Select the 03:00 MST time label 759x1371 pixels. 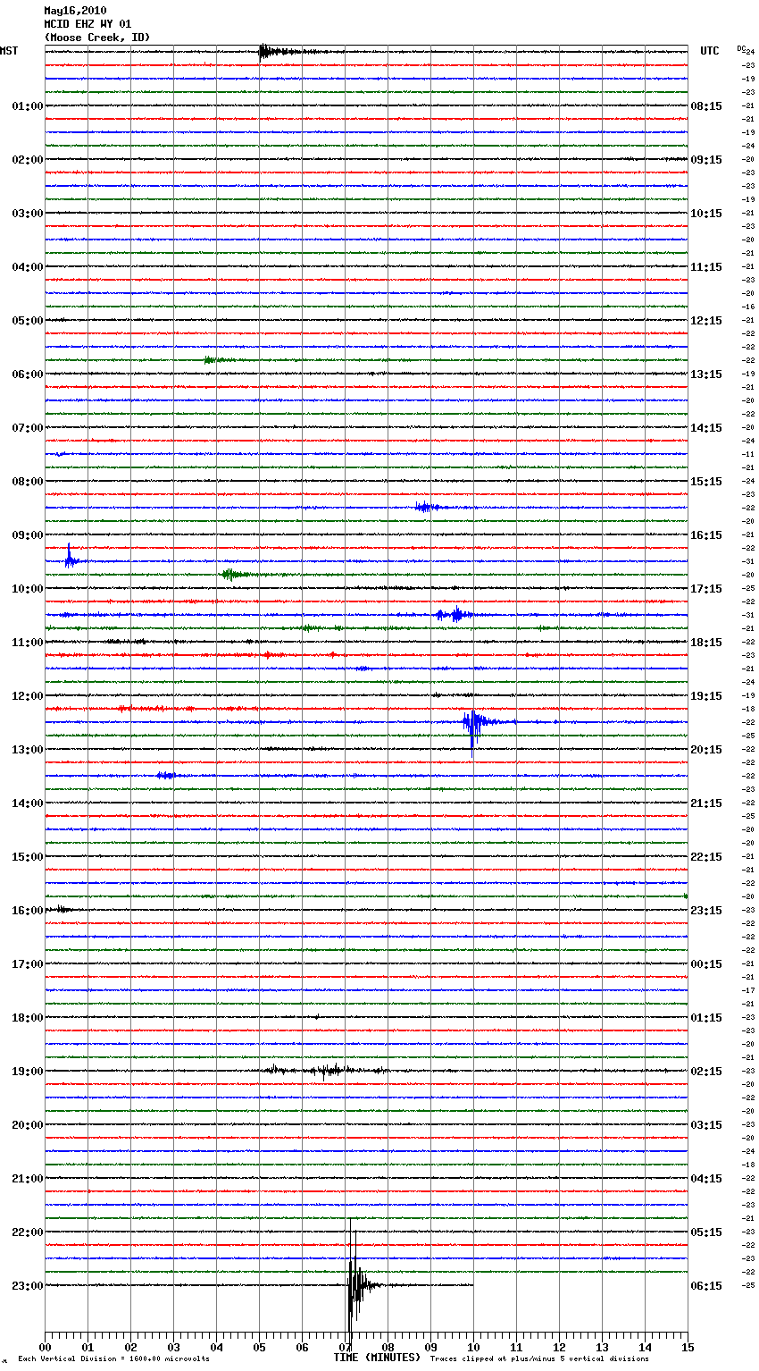click(27, 214)
